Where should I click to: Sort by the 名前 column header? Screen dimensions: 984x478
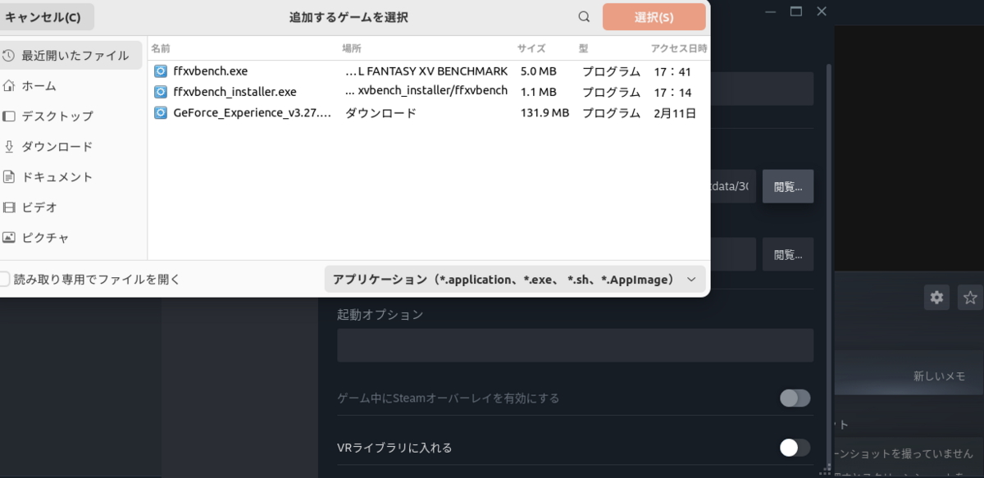(161, 48)
